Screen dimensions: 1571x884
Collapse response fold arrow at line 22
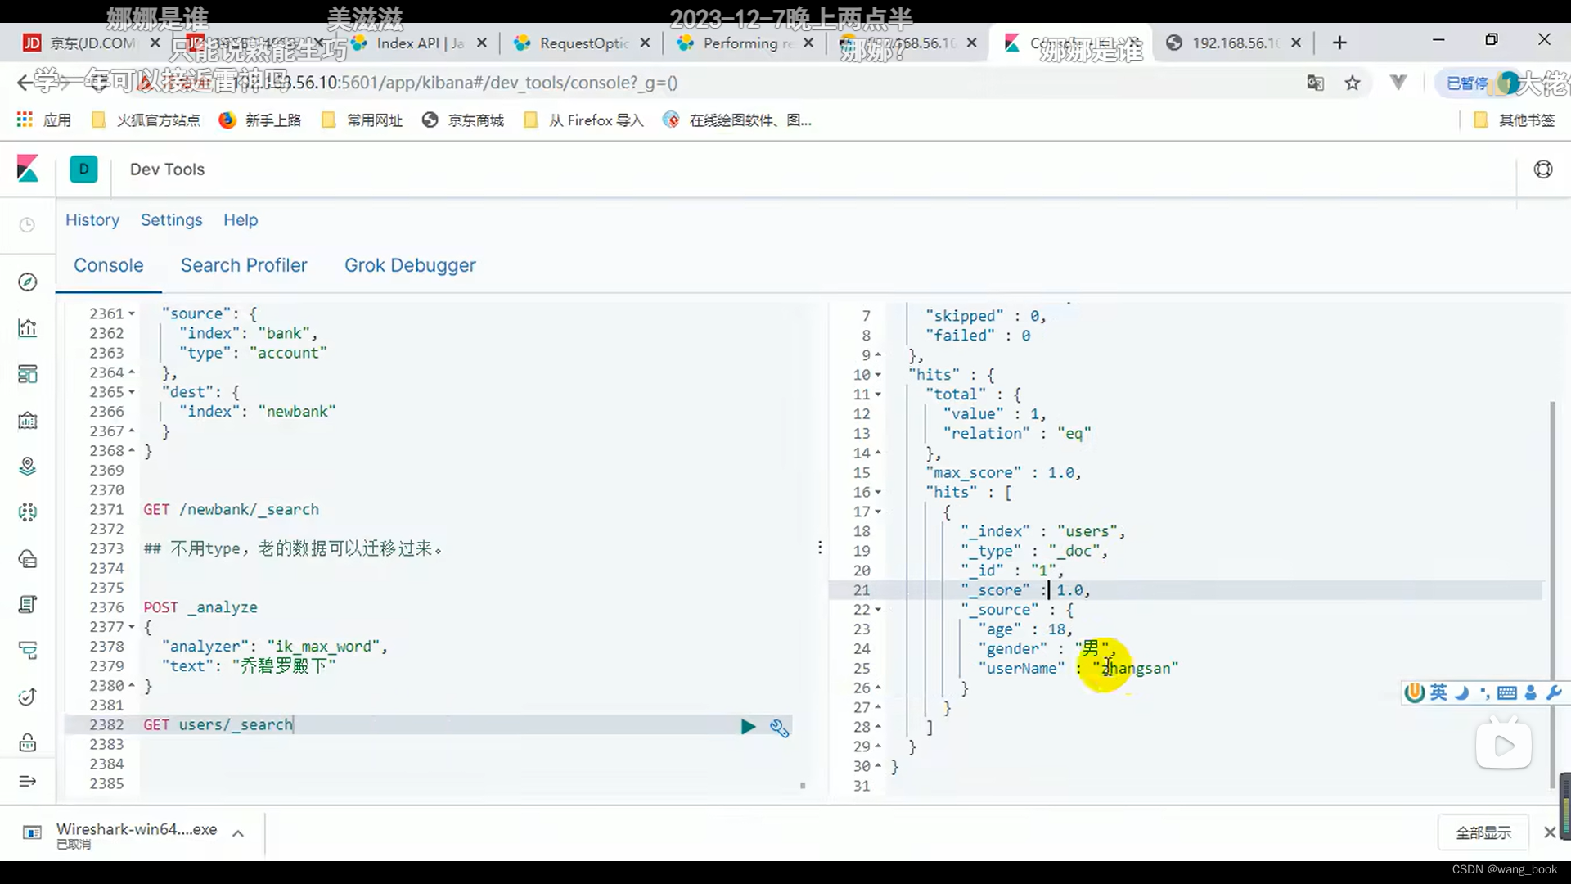point(878,610)
